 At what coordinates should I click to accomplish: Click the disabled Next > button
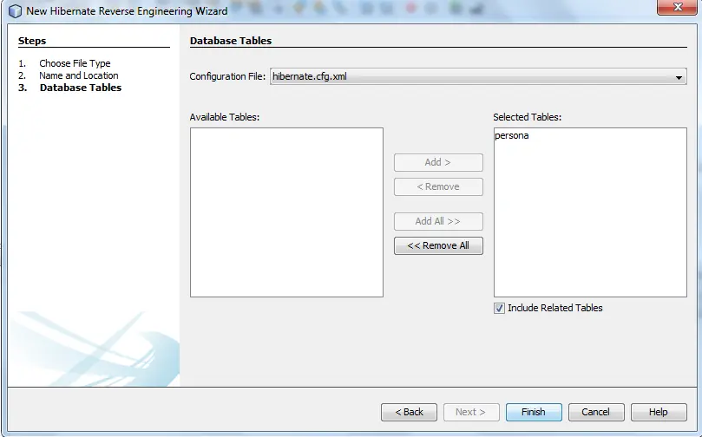[471, 412]
